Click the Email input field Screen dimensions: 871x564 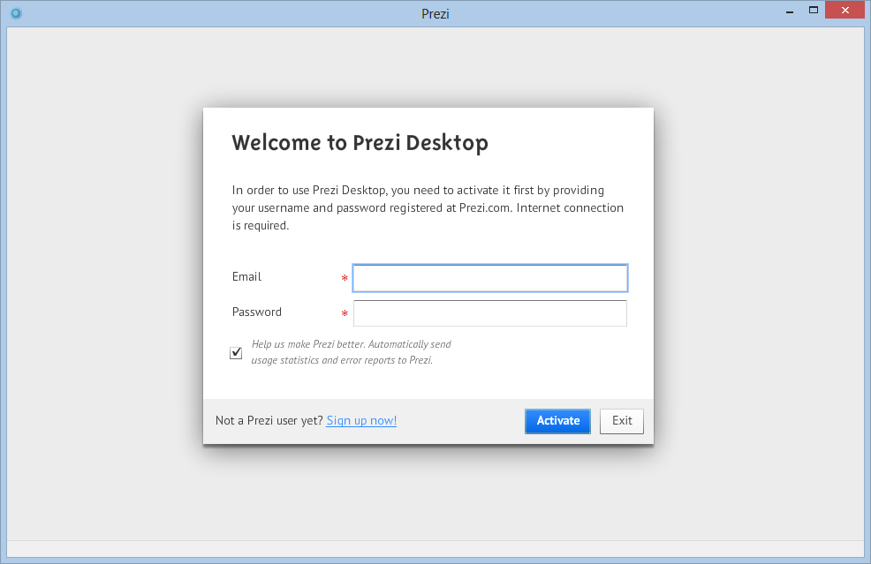(x=490, y=278)
